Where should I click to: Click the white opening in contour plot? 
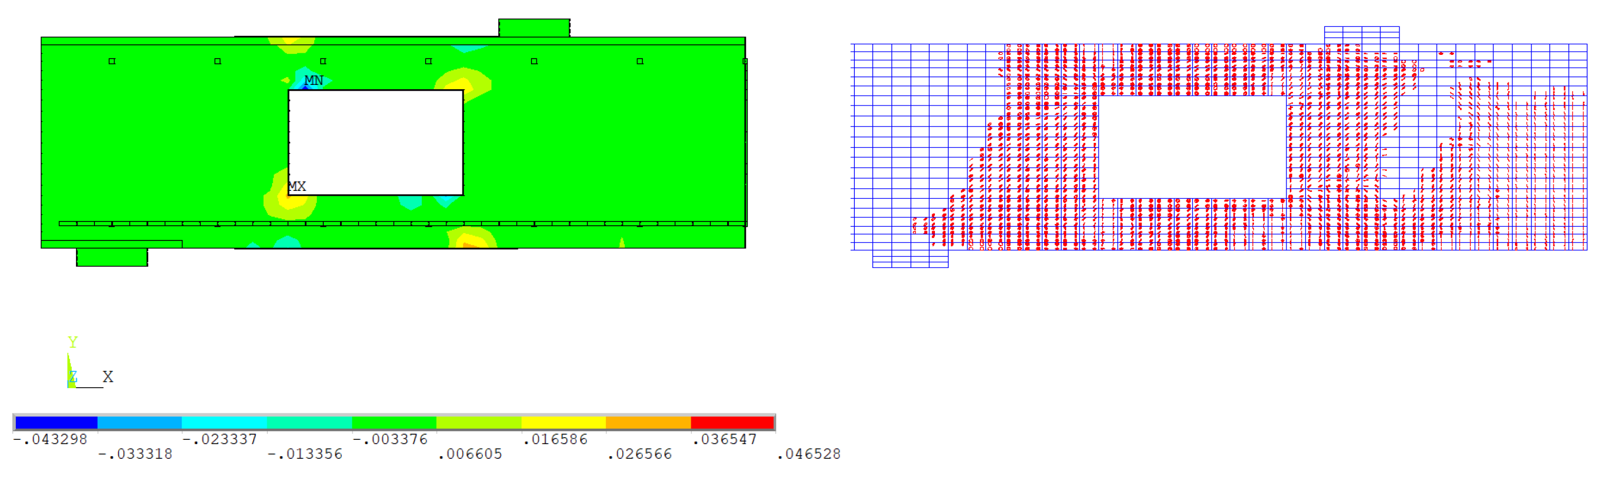click(x=375, y=142)
